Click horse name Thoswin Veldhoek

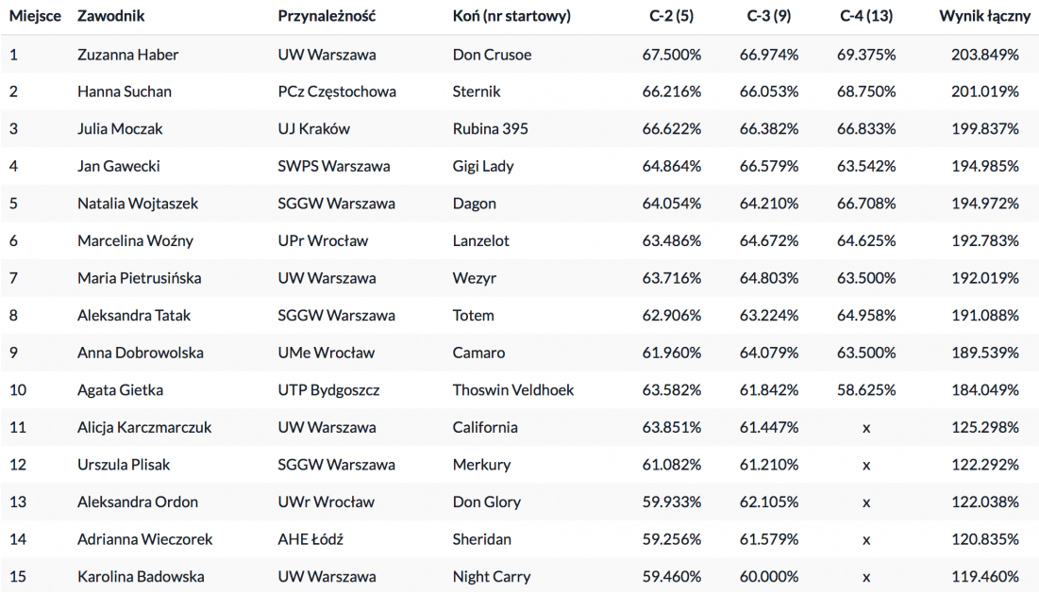coord(513,389)
